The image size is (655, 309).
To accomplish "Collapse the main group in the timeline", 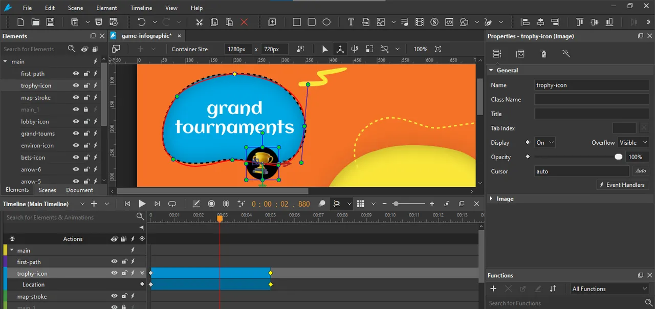I will point(11,250).
